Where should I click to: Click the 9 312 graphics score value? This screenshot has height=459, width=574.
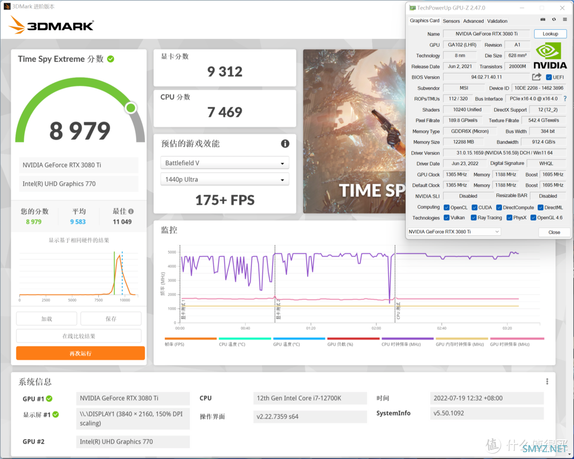pos(225,72)
